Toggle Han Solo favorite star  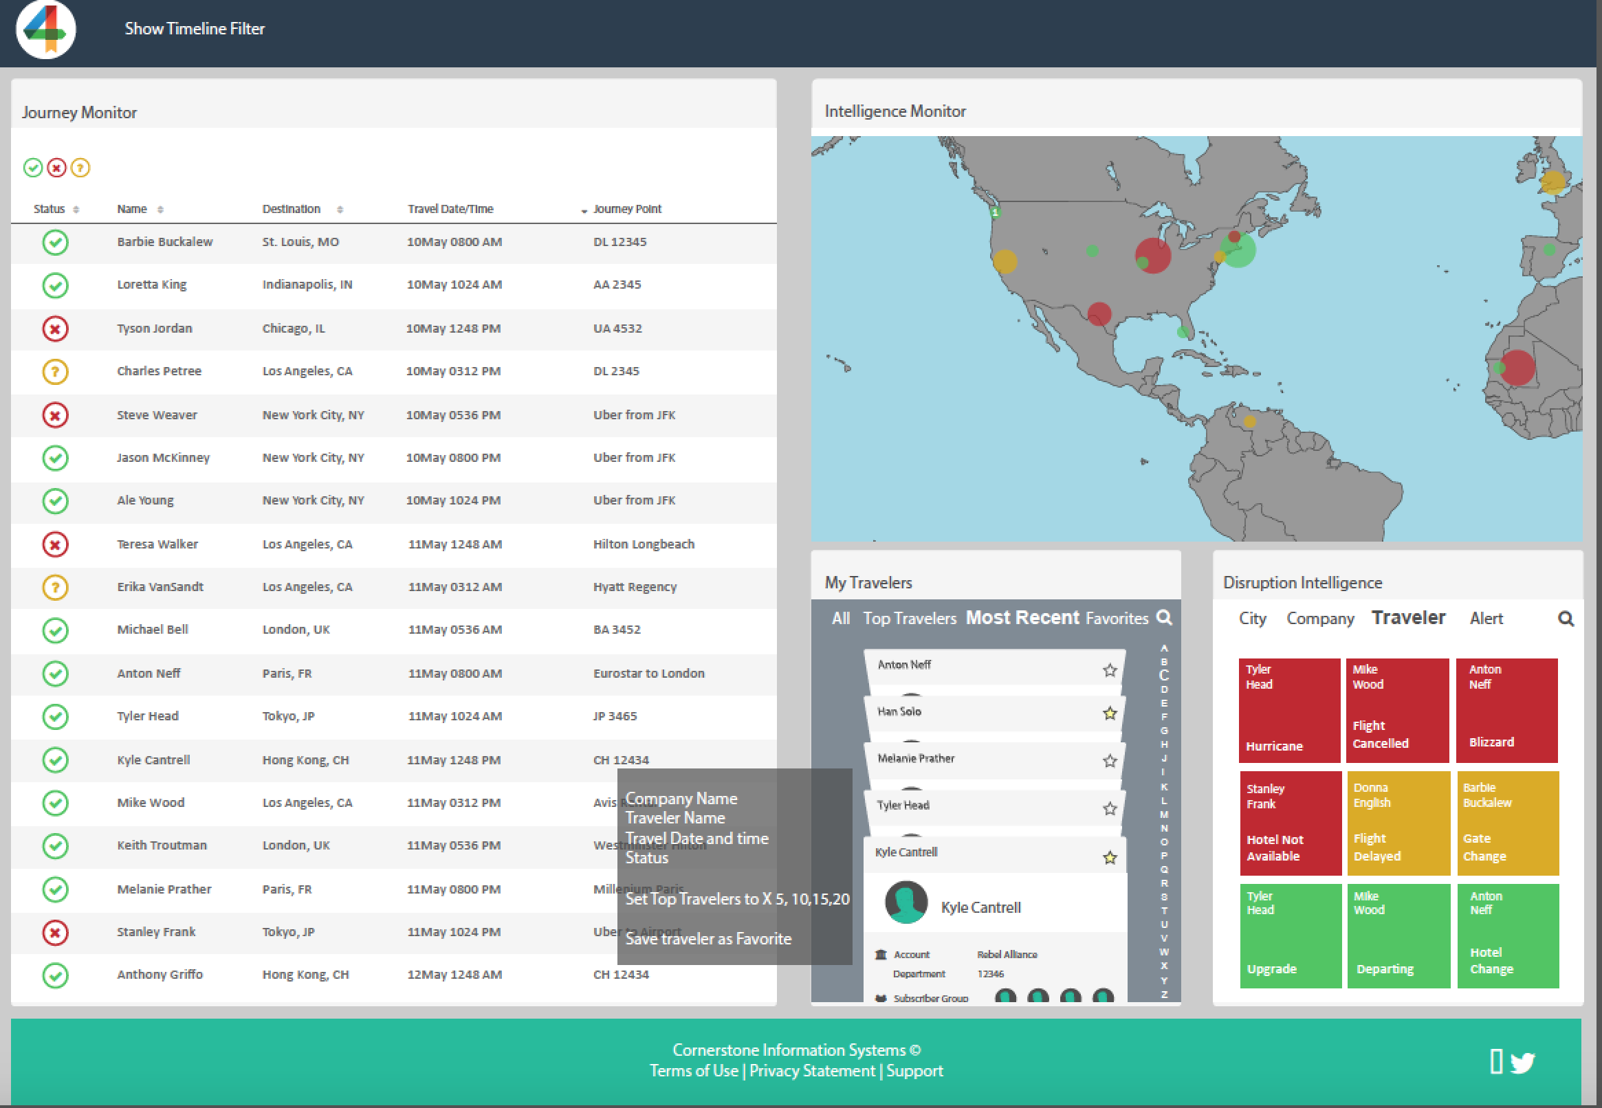[1110, 713]
